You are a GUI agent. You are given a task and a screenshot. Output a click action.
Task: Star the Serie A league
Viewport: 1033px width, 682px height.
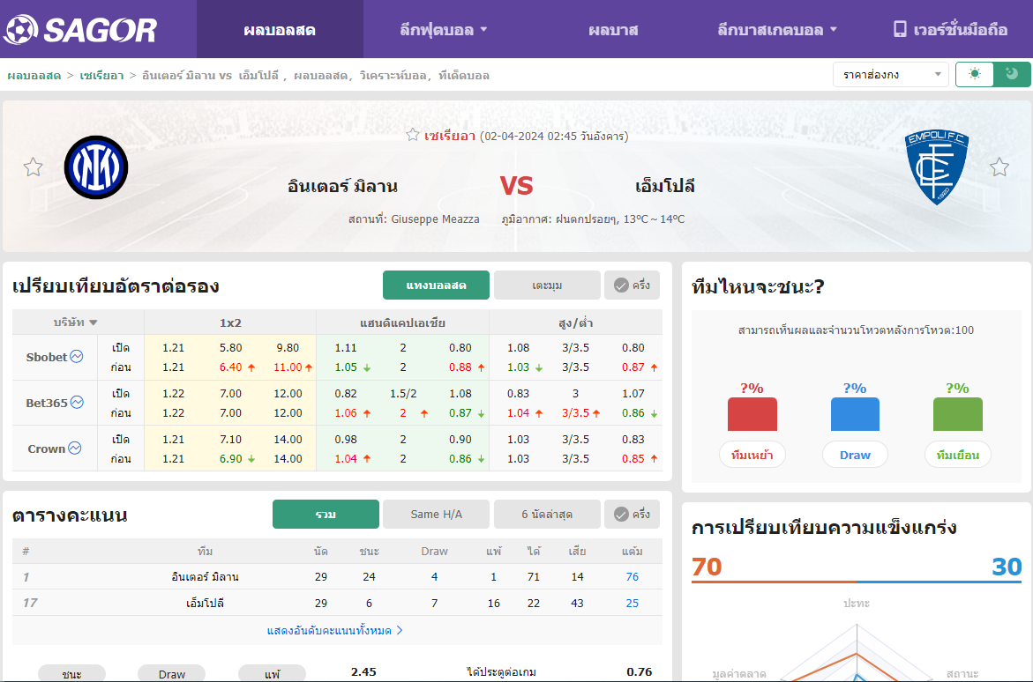coord(413,135)
